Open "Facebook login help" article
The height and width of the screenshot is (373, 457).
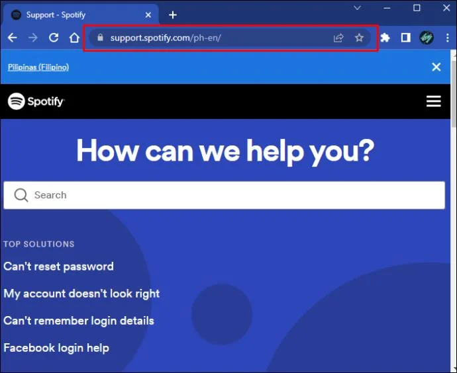pos(56,348)
